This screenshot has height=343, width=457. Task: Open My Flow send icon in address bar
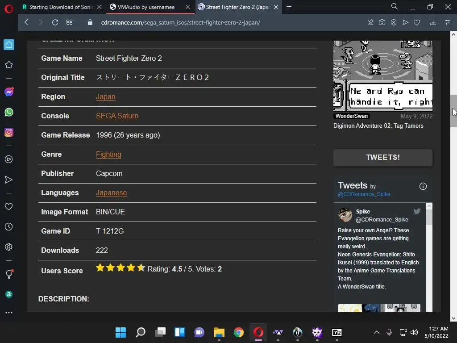click(x=405, y=22)
